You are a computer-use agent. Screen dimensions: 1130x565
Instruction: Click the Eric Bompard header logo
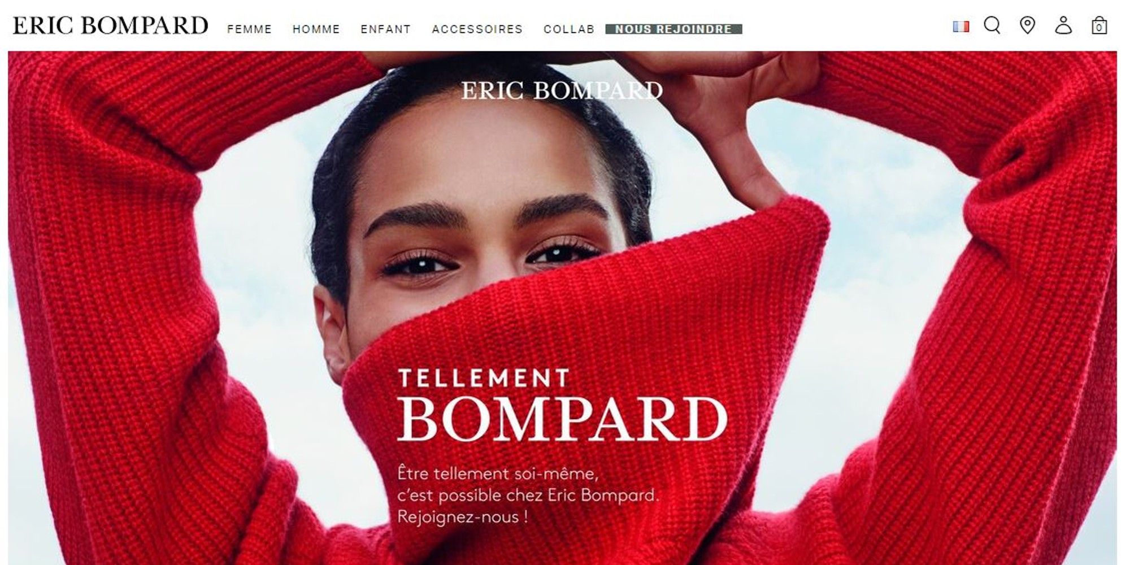pyautogui.click(x=111, y=26)
